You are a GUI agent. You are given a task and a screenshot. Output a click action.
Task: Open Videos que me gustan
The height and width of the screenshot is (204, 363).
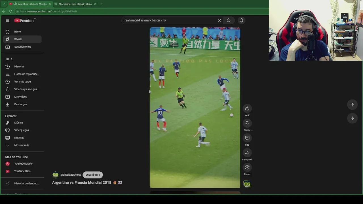point(22,89)
